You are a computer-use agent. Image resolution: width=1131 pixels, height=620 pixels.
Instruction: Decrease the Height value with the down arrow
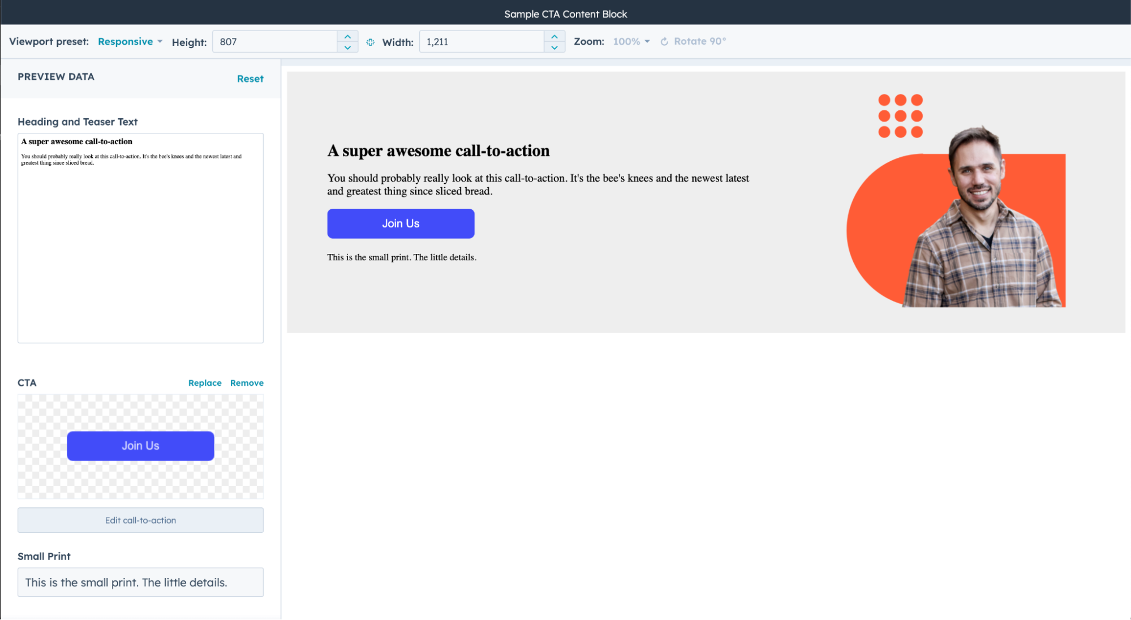[347, 48]
